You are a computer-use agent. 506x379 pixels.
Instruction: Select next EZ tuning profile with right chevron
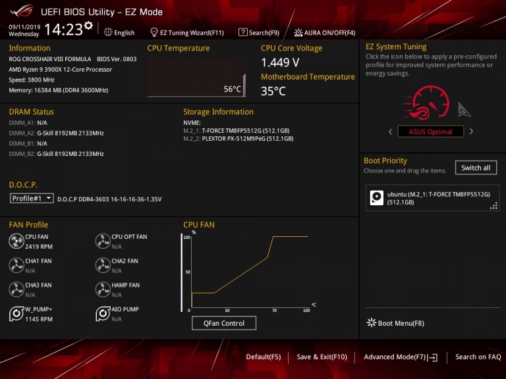pyautogui.click(x=471, y=131)
